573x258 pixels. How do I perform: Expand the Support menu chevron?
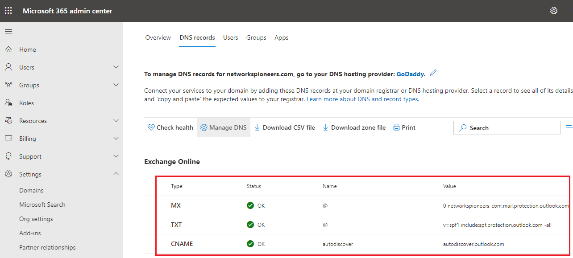[116, 156]
